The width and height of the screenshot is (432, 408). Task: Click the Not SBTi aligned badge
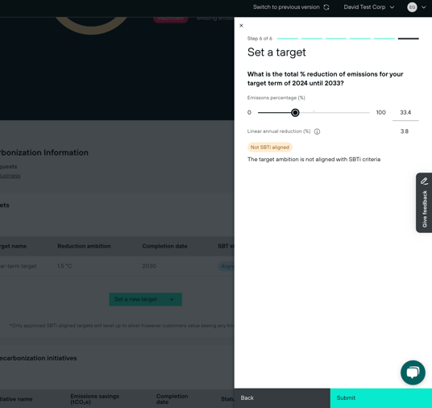[x=270, y=148]
